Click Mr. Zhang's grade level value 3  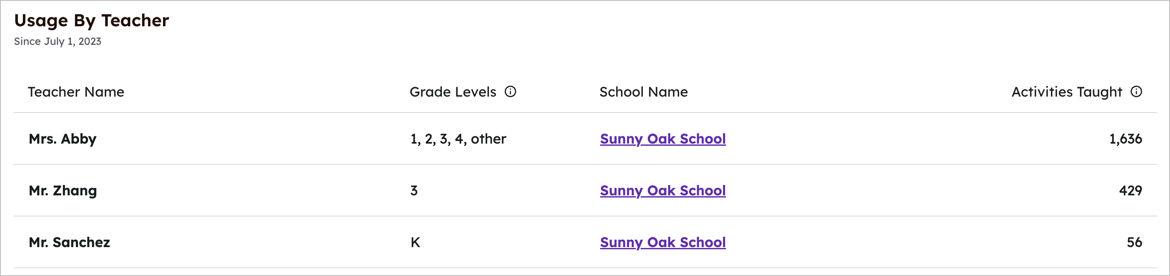[x=414, y=191]
